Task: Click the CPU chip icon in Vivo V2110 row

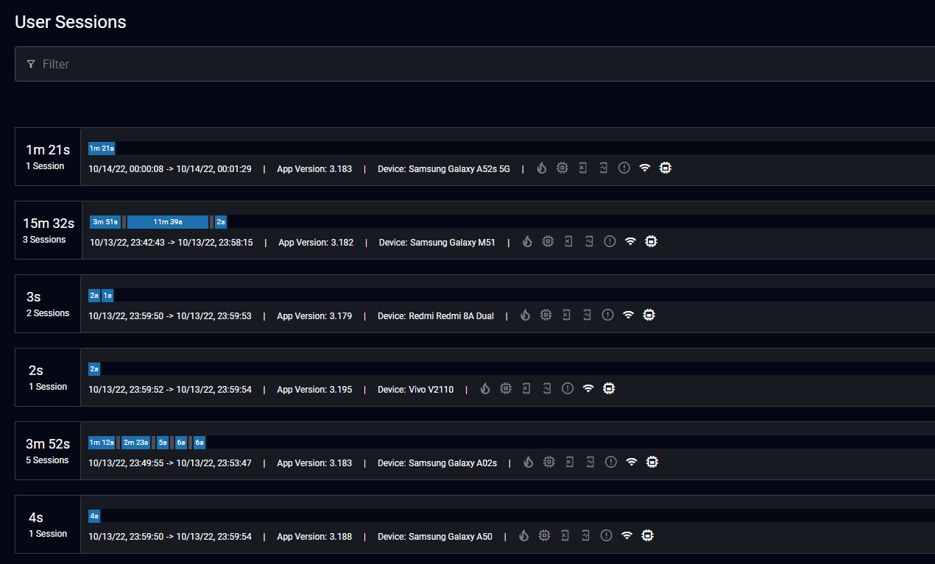Action: pyautogui.click(x=505, y=388)
